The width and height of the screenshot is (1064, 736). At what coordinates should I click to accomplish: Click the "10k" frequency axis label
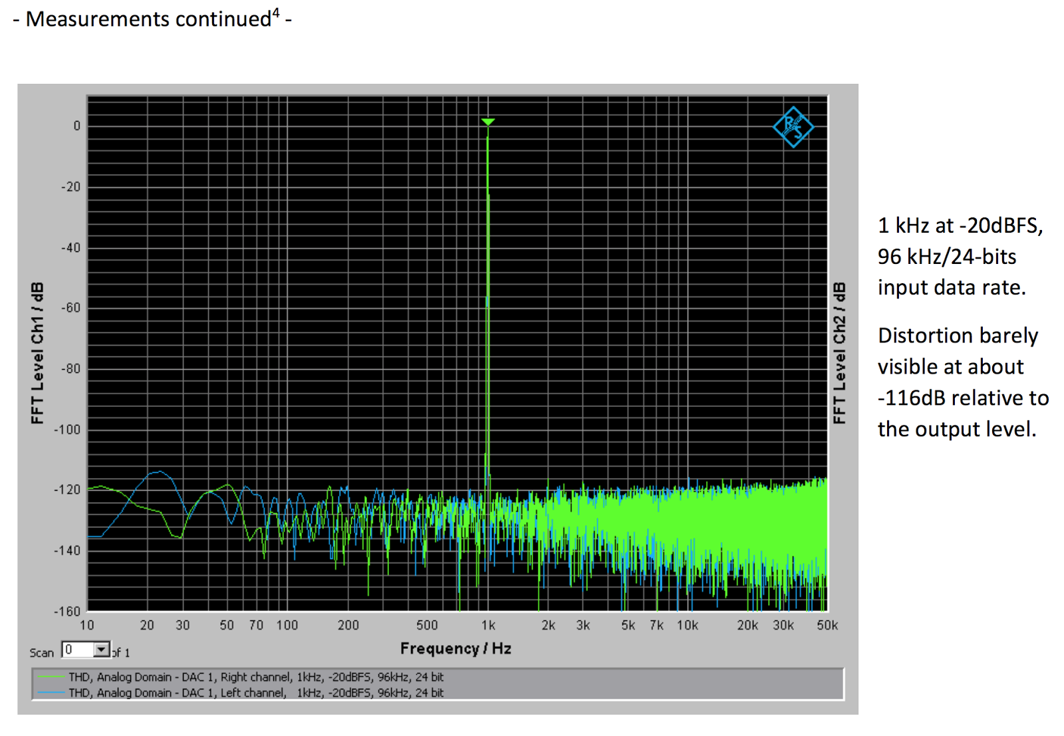click(x=688, y=625)
